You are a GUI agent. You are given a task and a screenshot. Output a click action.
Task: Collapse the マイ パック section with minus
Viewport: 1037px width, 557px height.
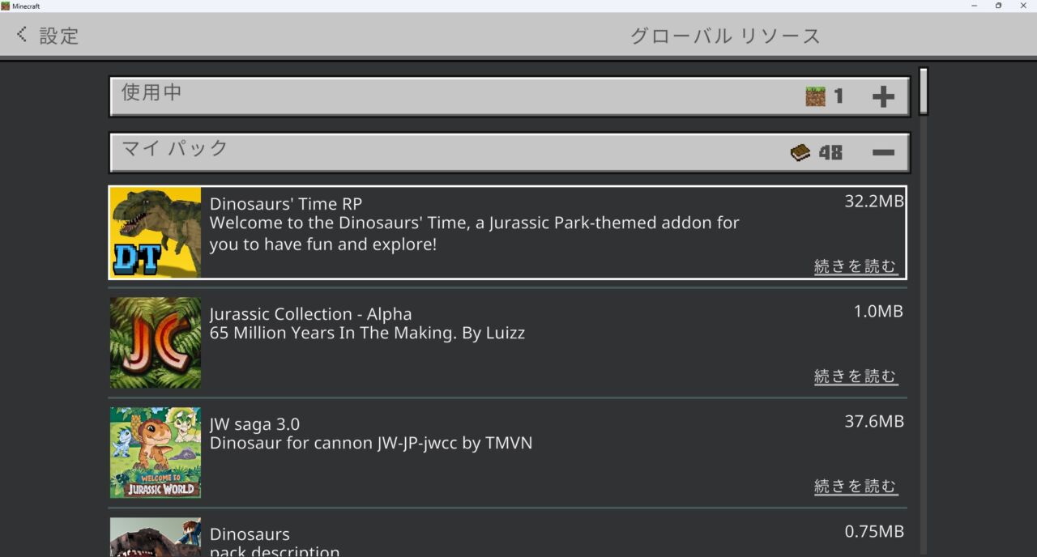coord(883,152)
